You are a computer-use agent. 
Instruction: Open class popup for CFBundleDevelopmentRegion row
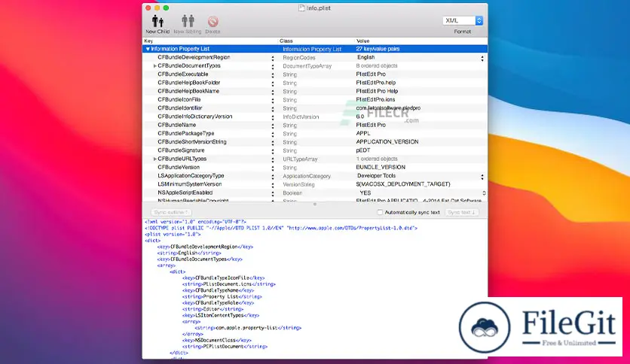pos(273,58)
